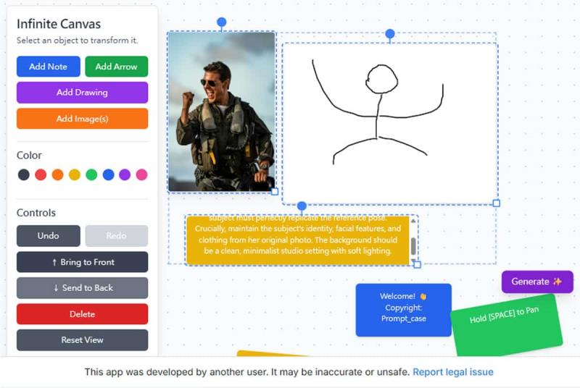Viewport: 580px width, 388px height.
Task: Select the yellow color swatch
Action: click(x=75, y=174)
